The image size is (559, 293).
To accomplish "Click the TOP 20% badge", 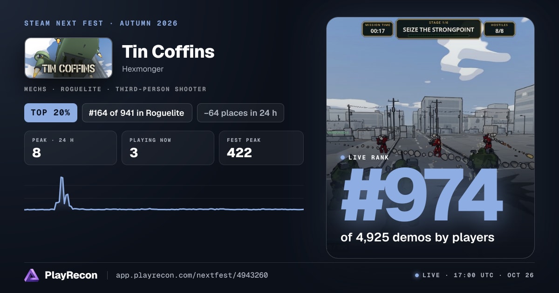I will coord(51,113).
